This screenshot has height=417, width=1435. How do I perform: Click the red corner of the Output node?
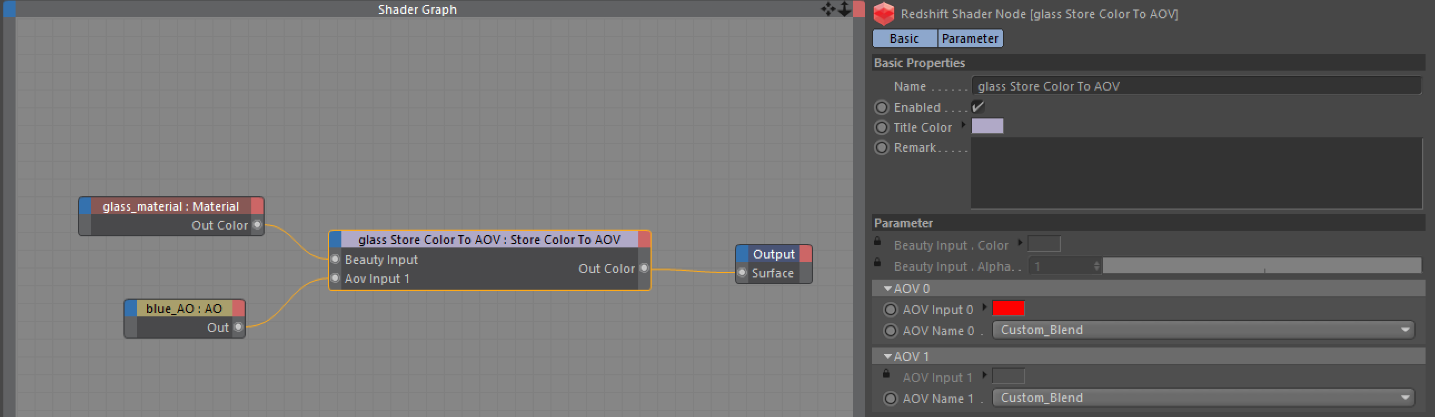[806, 254]
